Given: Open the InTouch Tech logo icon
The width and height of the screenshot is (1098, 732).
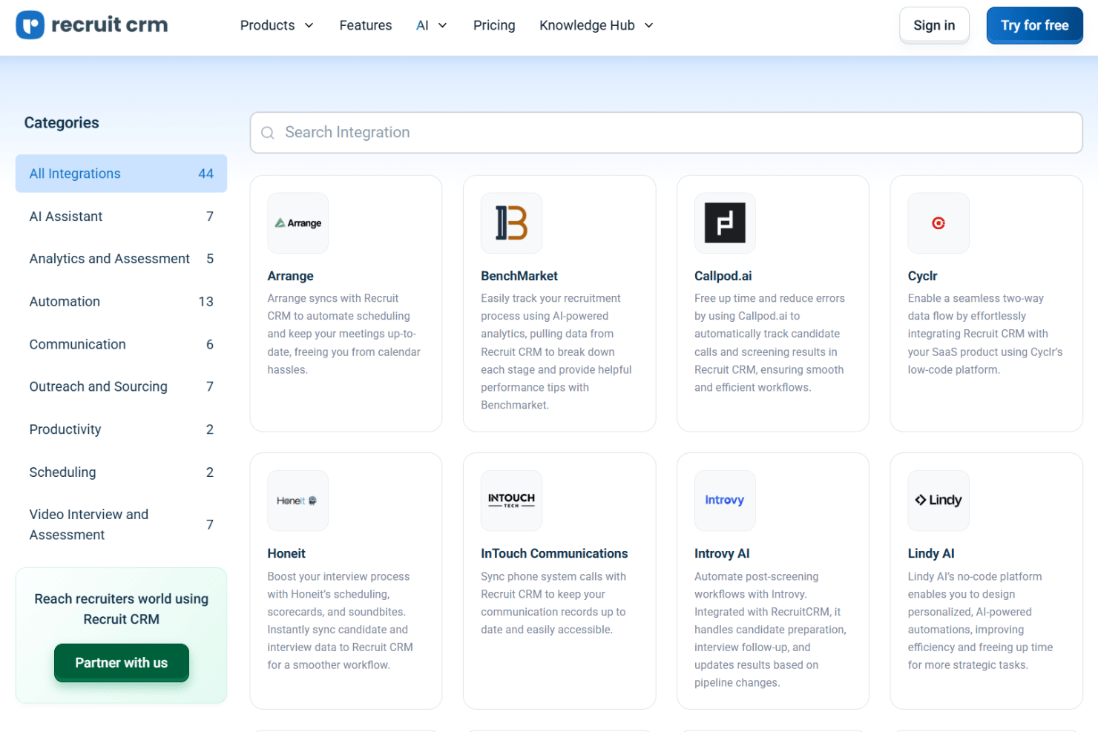Looking at the screenshot, I should 511,501.
